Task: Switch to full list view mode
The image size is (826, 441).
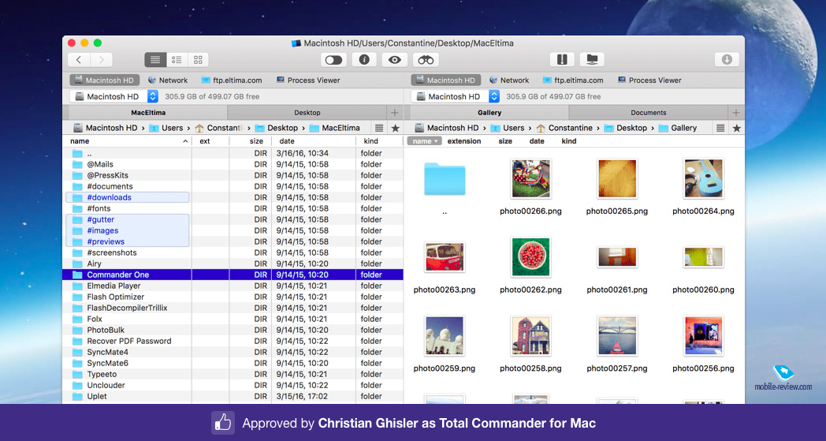Action: 155,60
